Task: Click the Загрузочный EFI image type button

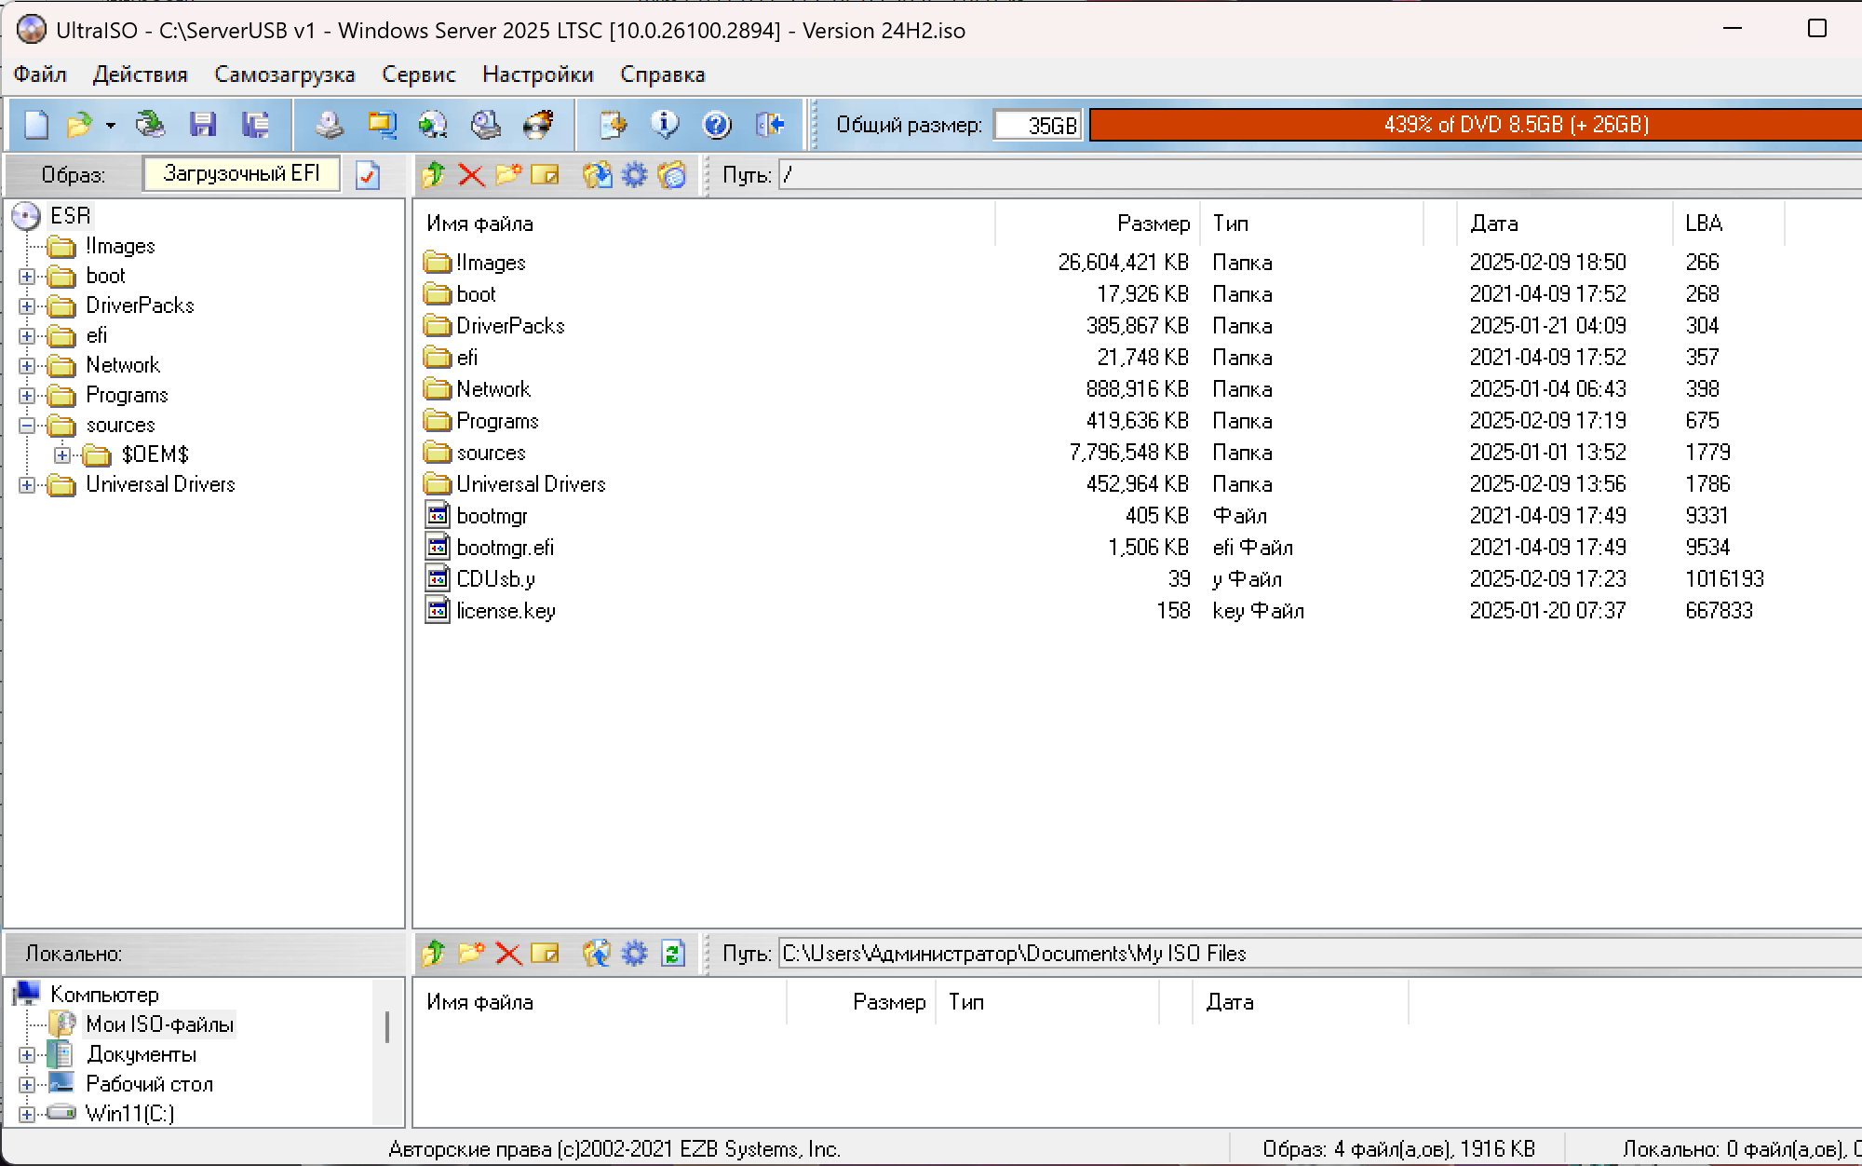Action: (241, 174)
